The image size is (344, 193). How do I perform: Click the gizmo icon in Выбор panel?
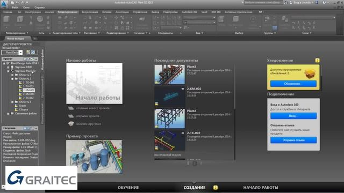coord(253,19)
